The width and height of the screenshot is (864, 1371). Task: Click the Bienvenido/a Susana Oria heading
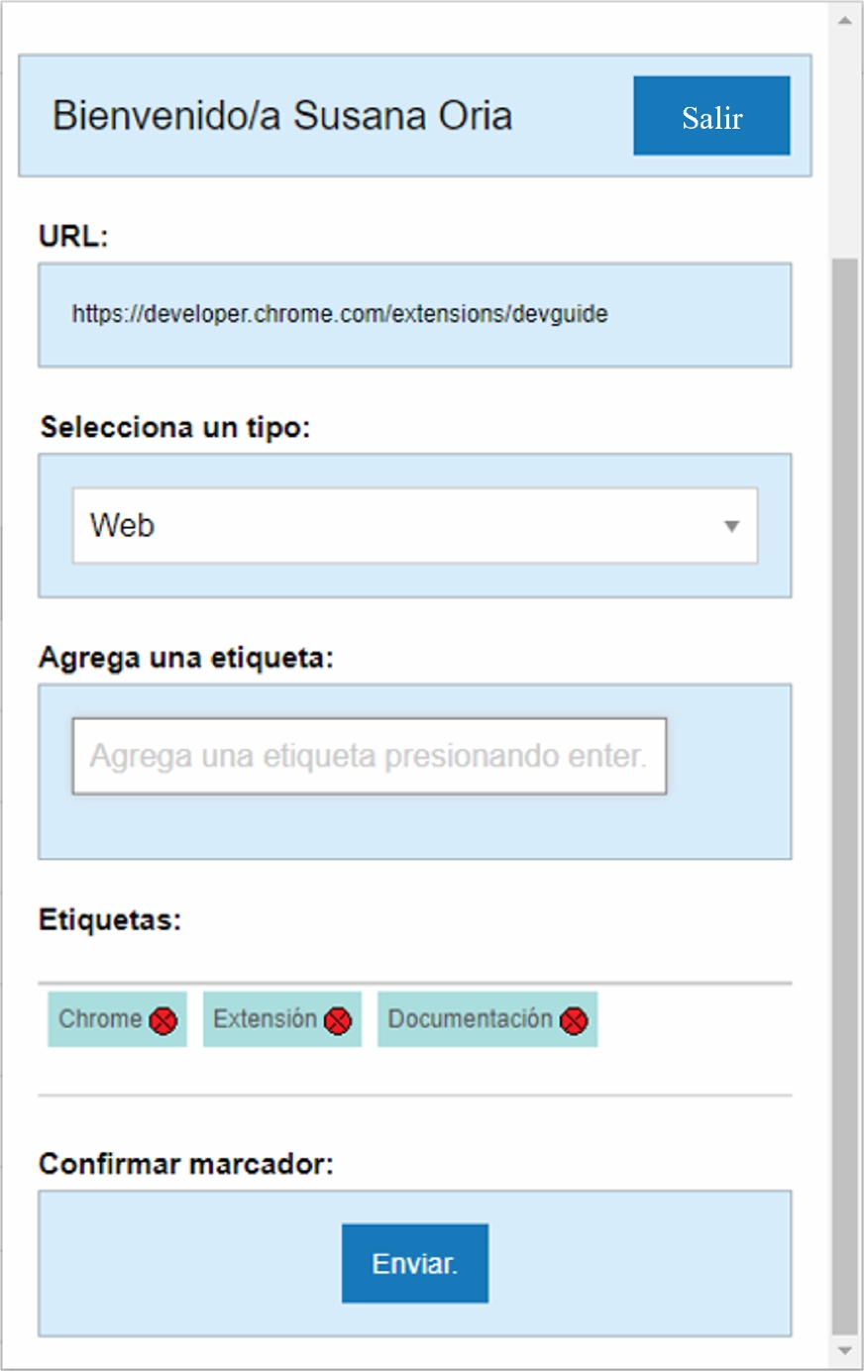pos(282,116)
